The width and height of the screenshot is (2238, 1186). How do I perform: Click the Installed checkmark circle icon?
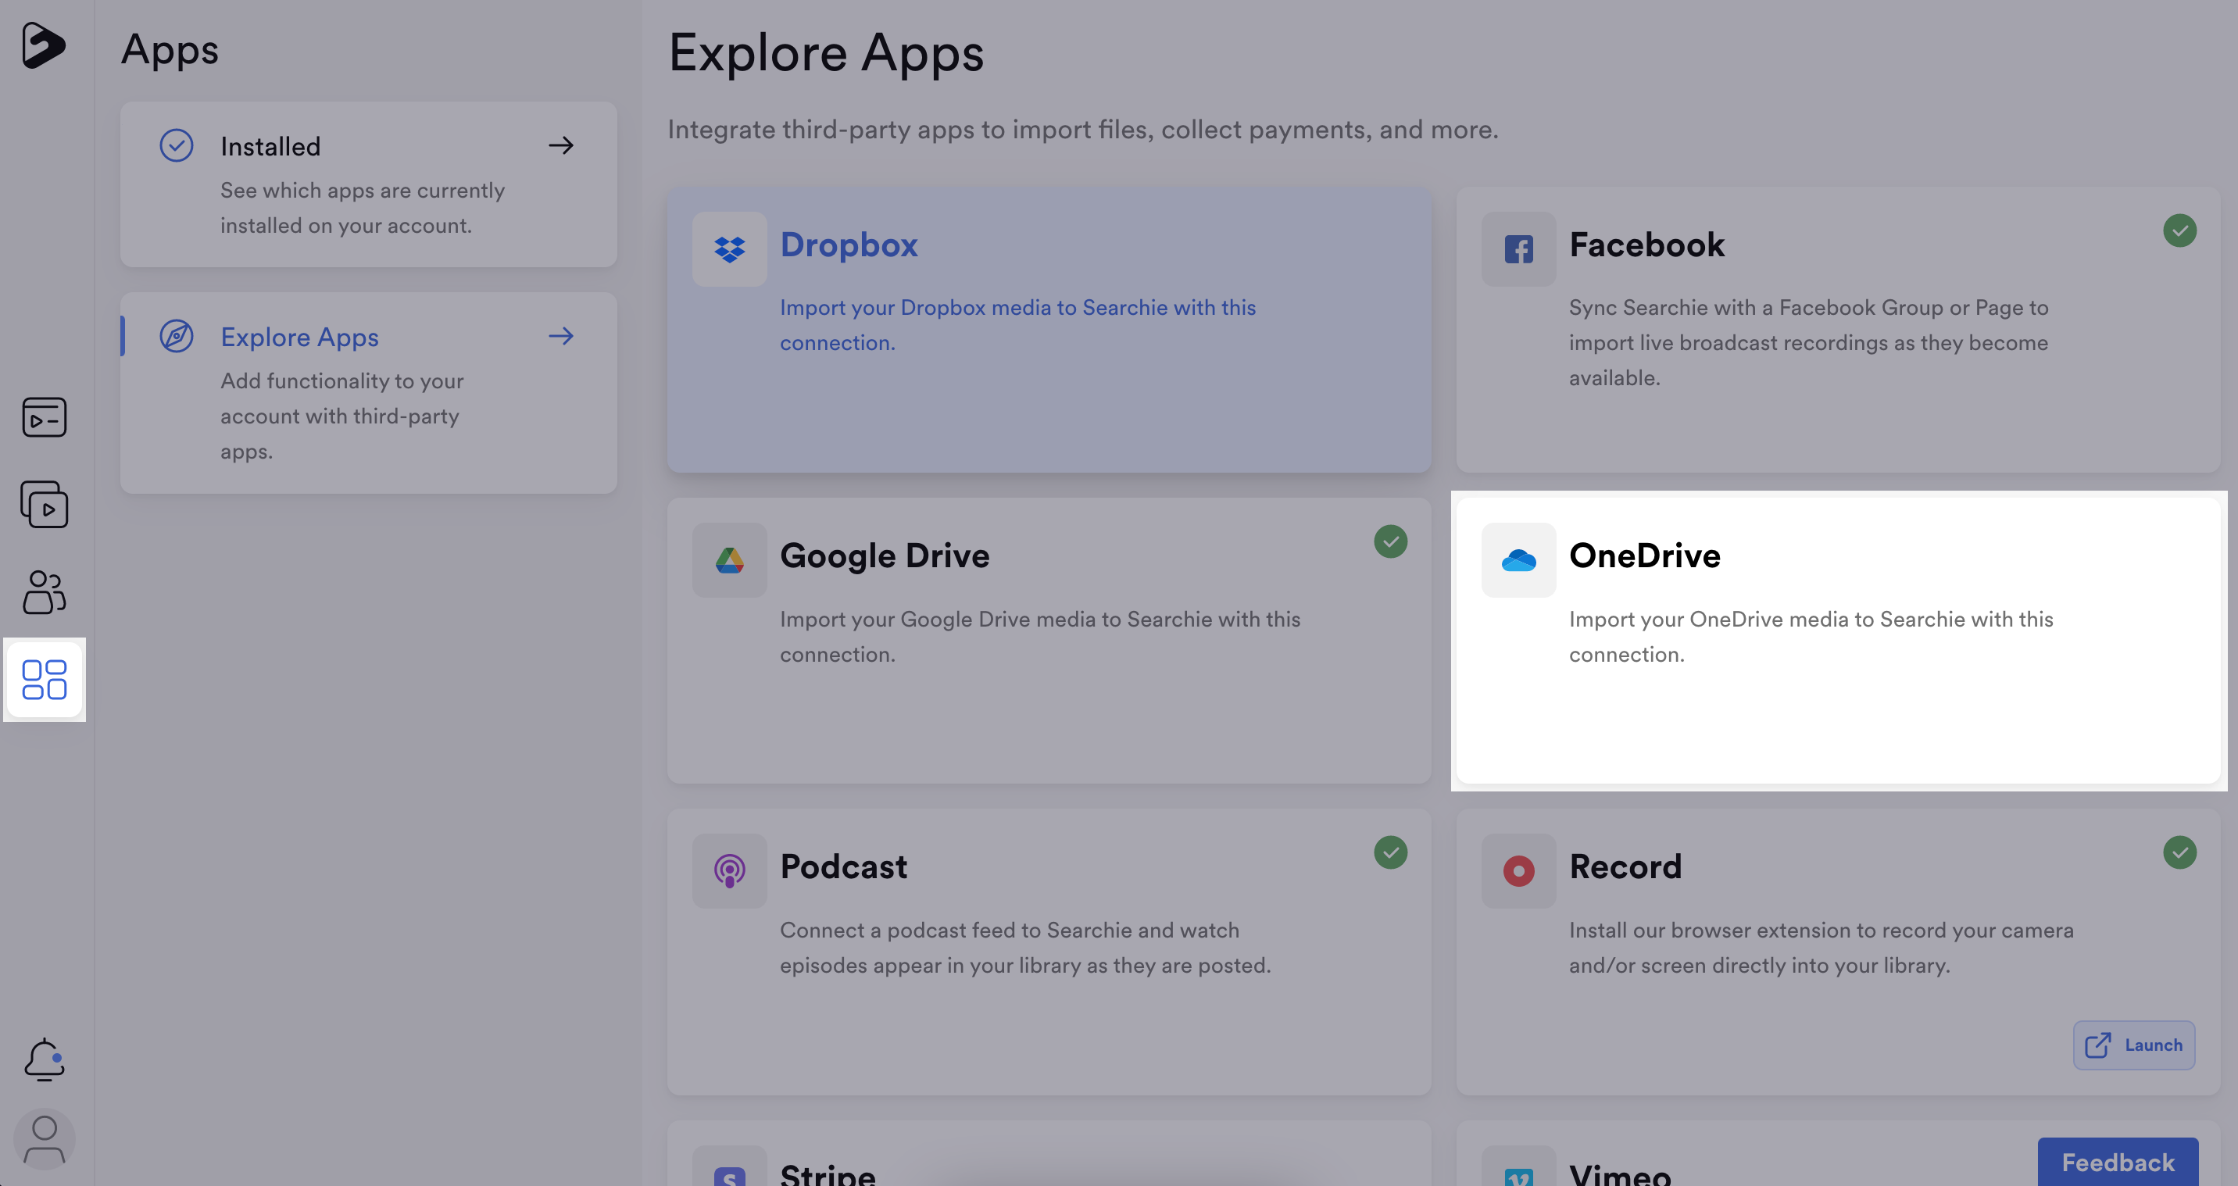point(177,146)
